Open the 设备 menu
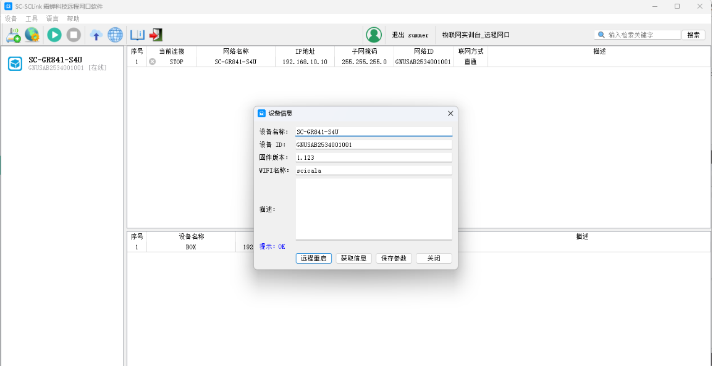 pyautogui.click(x=11, y=19)
